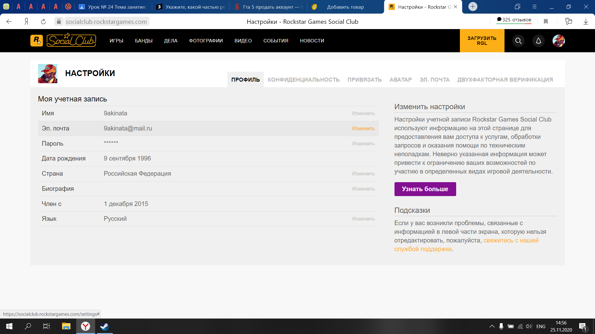The height and width of the screenshot is (334, 595).
Task: Close the Настройки Rockstar tab
Action: click(455, 6)
